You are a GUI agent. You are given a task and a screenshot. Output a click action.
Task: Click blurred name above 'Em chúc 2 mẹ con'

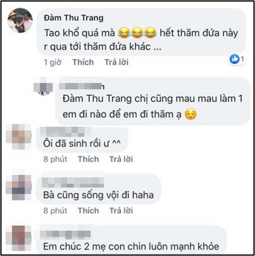point(65,234)
